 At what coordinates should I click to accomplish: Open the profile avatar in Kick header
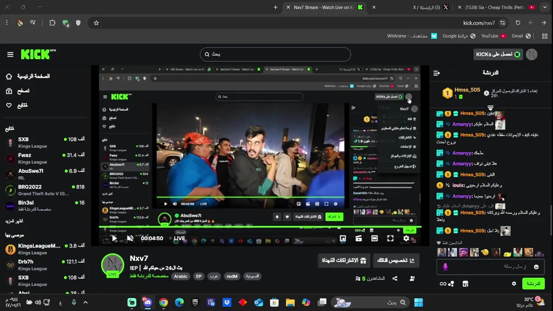tap(532, 54)
